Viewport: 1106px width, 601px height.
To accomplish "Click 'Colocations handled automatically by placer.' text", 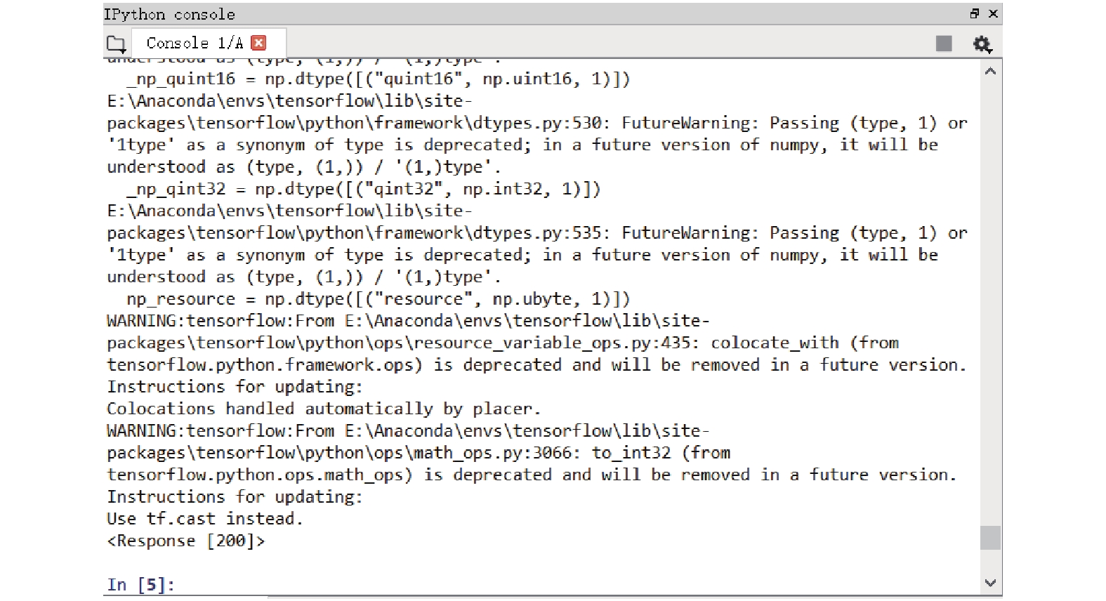I will (324, 409).
